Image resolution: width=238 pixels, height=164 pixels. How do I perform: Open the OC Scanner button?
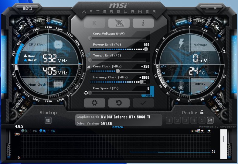pos(27,8)
